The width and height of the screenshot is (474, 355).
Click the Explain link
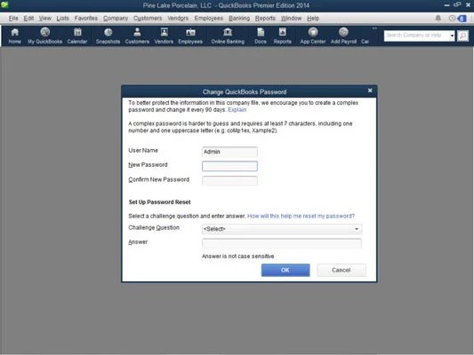237,110
